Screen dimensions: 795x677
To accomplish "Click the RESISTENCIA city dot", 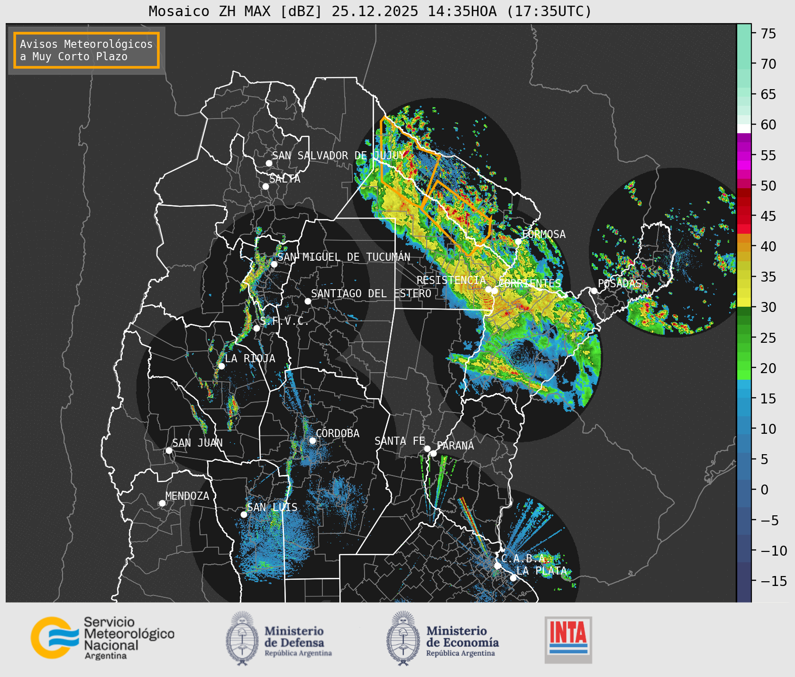I will coord(488,289).
